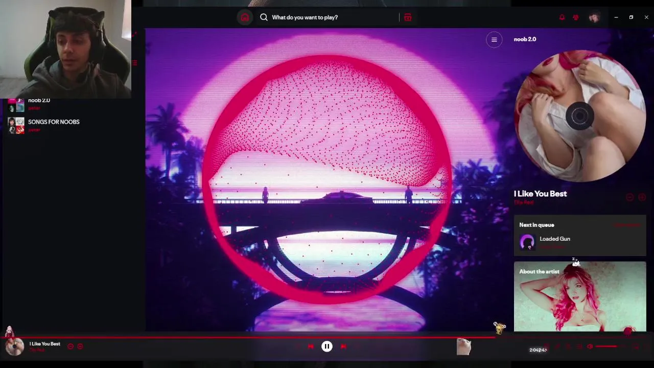
Task: Open the red artist name under panel title
Action: 524,203
